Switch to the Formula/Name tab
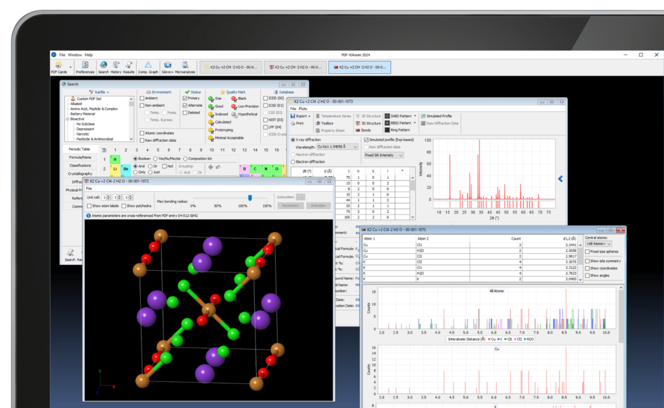The width and height of the screenshot is (664, 408). coord(80,157)
